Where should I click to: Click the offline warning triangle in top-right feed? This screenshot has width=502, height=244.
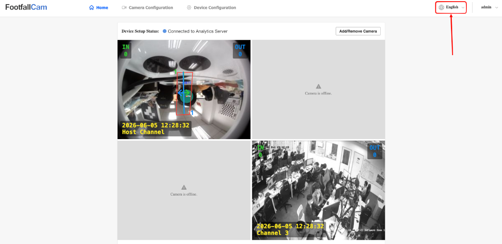point(318,86)
